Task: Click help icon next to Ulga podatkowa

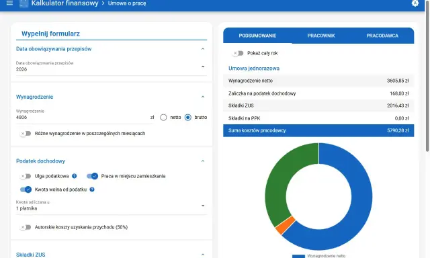Action: click(x=75, y=176)
